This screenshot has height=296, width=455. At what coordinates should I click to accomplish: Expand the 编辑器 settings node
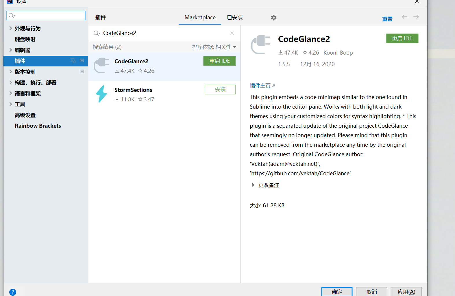(11, 50)
